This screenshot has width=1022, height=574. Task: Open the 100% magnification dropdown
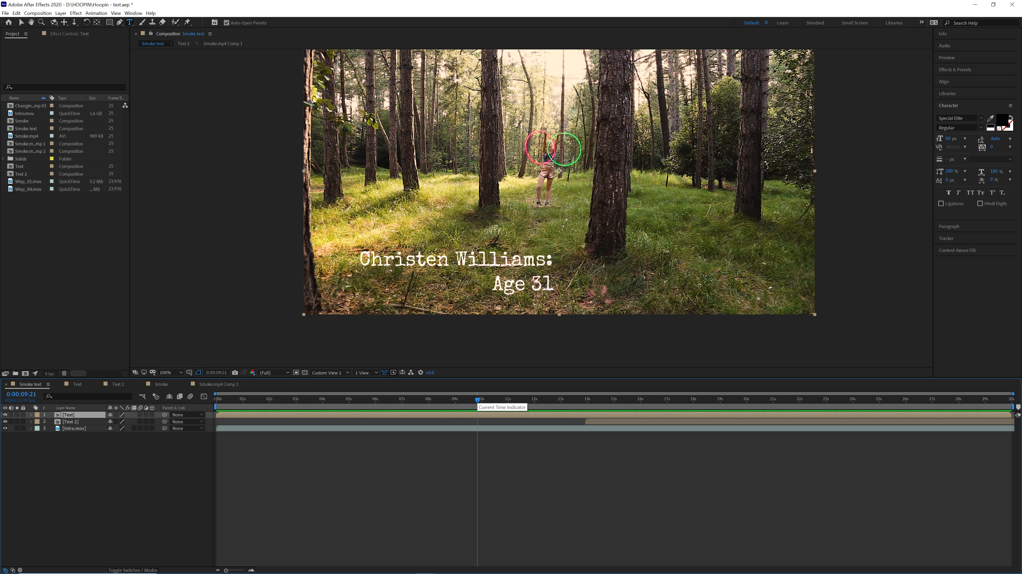pos(171,372)
